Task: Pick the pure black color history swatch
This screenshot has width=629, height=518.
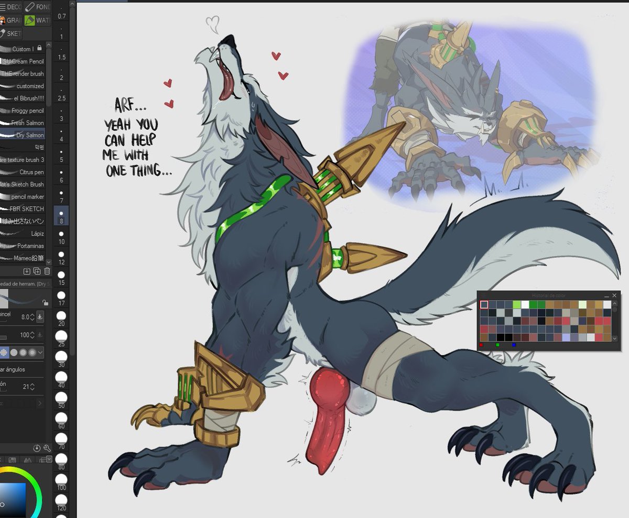Action: click(501, 337)
